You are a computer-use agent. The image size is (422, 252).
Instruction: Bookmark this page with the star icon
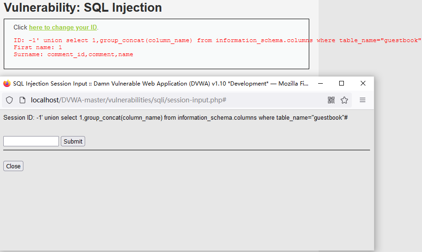344,100
